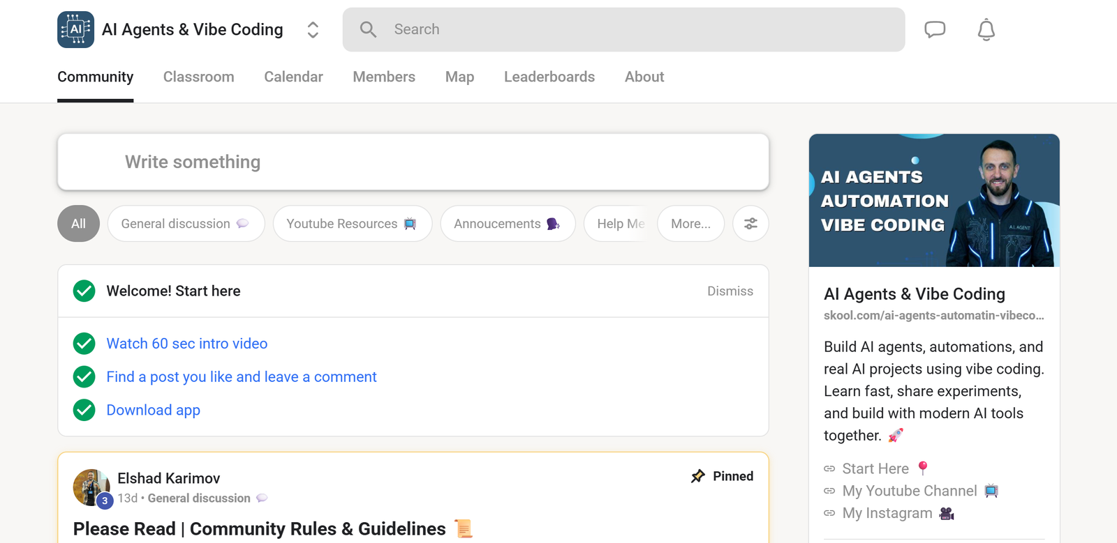
Task: Switch to the Classroom tab
Action: [198, 77]
